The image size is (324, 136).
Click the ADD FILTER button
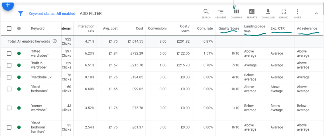point(91,14)
